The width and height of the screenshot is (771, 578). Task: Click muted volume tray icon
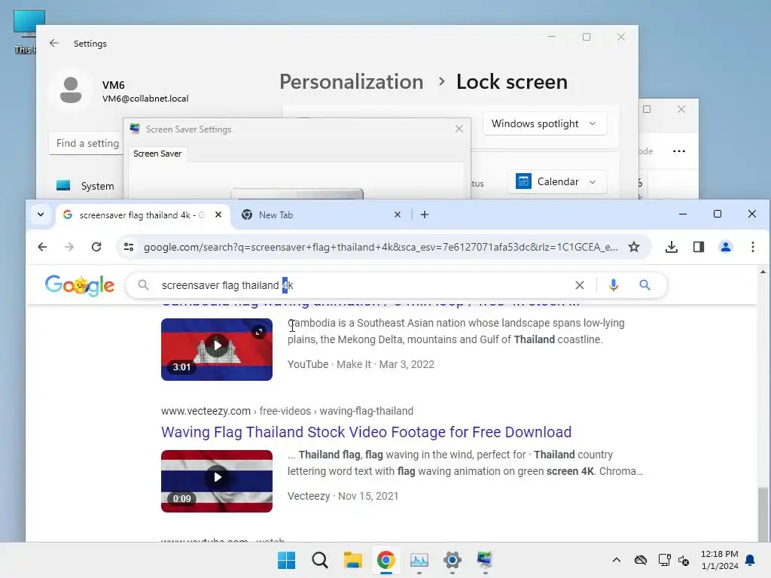[x=684, y=560]
